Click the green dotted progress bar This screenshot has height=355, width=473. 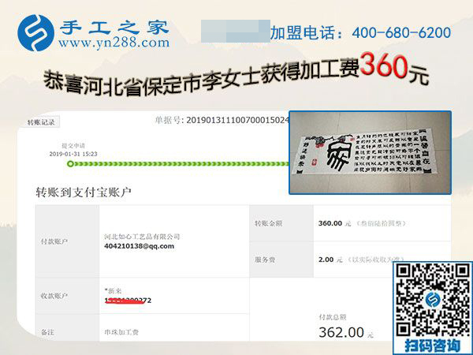coord(178,164)
